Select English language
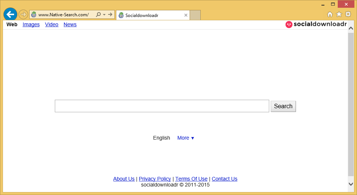The height and width of the screenshot is (195, 357). tap(161, 138)
